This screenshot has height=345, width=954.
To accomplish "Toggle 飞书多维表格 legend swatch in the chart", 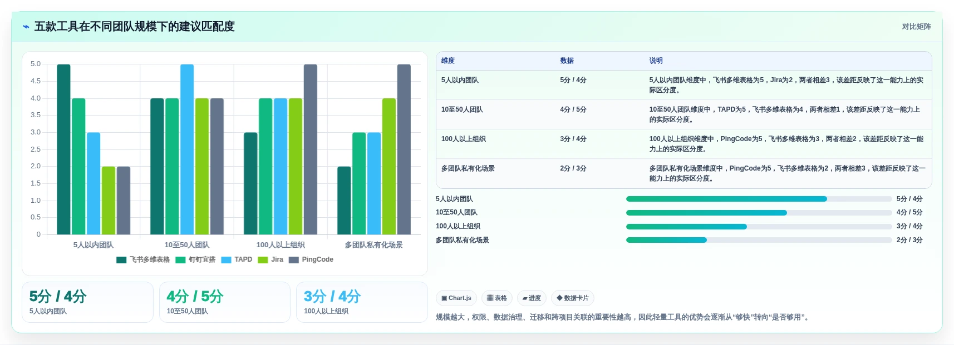I will [121, 259].
